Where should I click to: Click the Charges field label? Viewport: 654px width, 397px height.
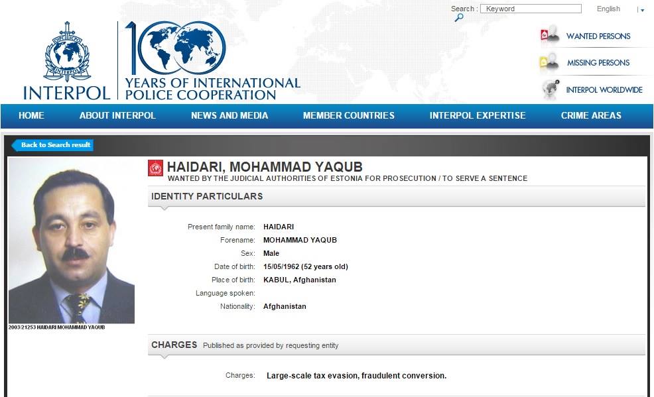tap(240, 375)
